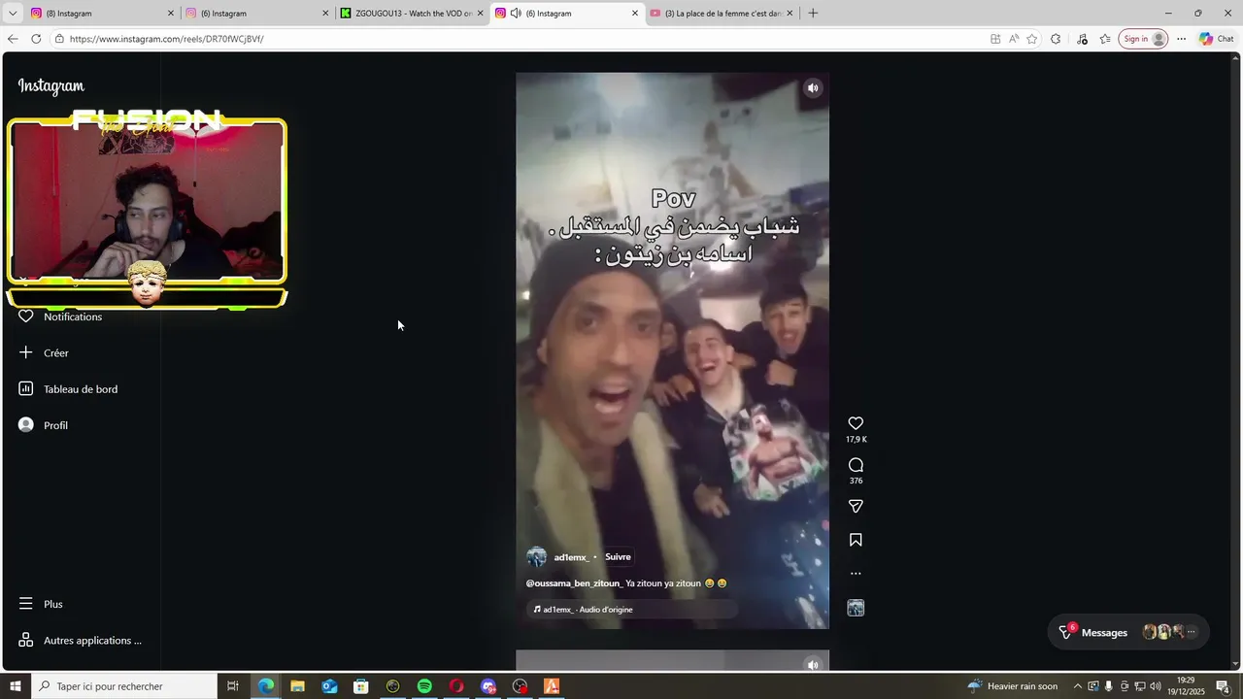Viewport: 1243px width, 699px height.
Task: Open Tableau de bord in the sidebar
Action: coord(68,389)
